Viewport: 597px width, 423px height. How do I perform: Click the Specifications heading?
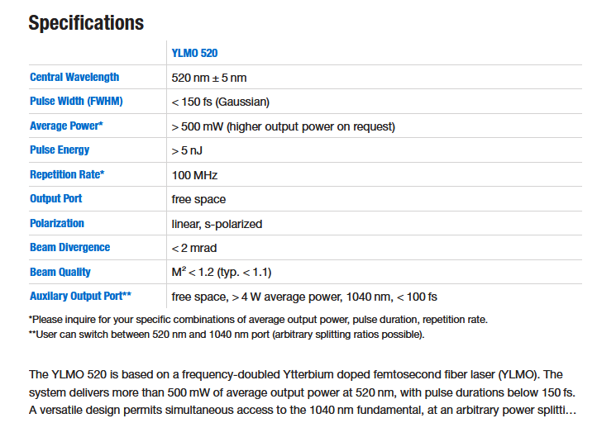[x=86, y=22]
